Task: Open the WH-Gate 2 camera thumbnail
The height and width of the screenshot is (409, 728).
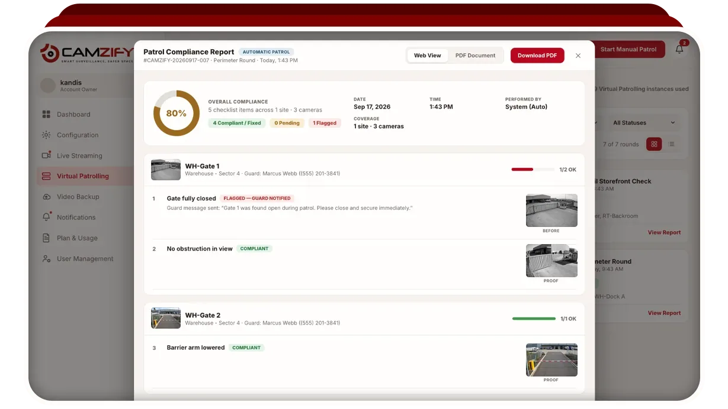Action: (x=166, y=318)
